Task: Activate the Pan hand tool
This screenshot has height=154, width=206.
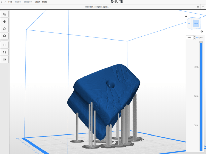Action: [x=4, y=22]
